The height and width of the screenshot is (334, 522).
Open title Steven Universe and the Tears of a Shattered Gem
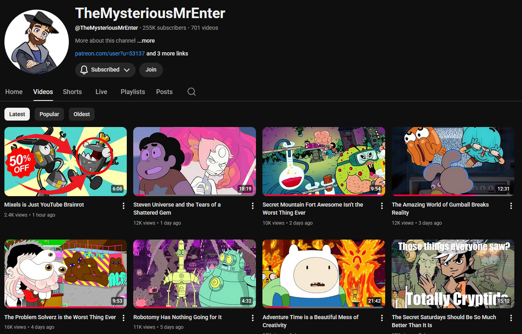177,209
